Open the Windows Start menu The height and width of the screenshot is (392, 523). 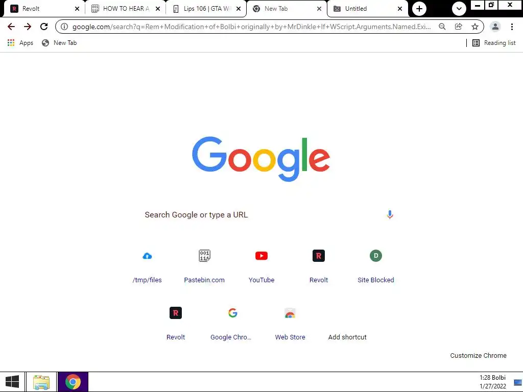(12, 382)
